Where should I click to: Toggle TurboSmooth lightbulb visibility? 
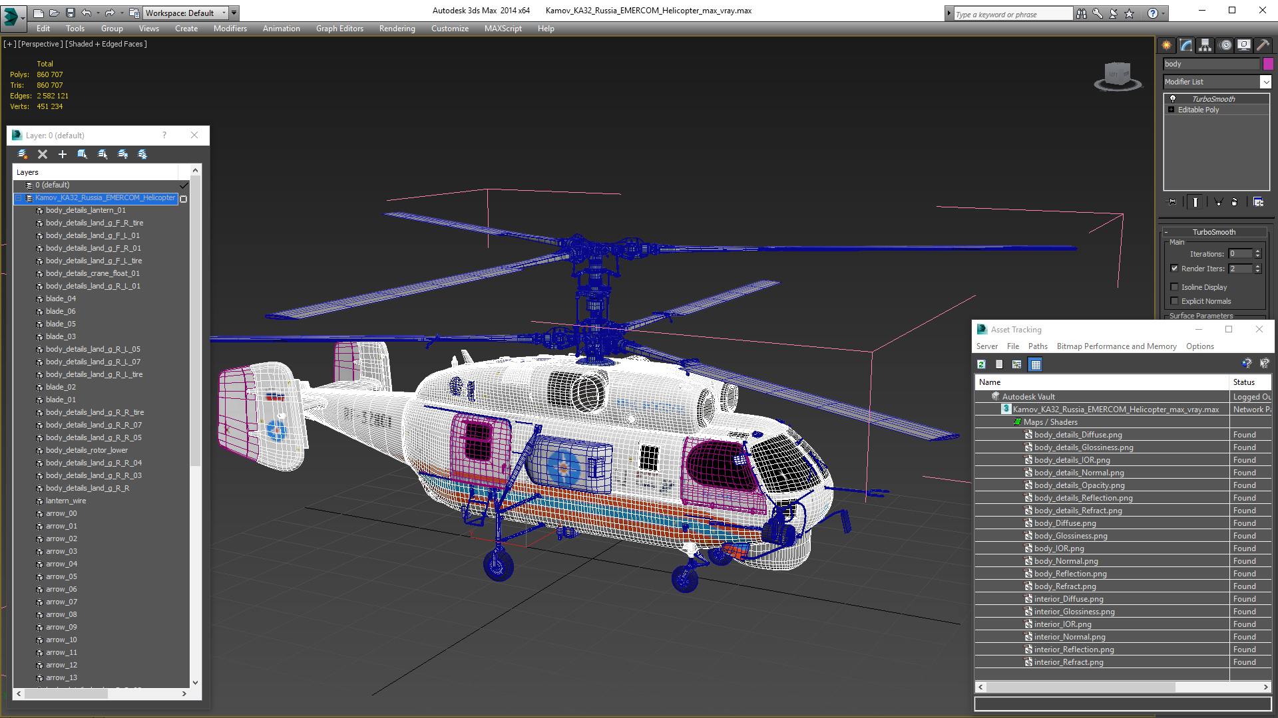1173,98
